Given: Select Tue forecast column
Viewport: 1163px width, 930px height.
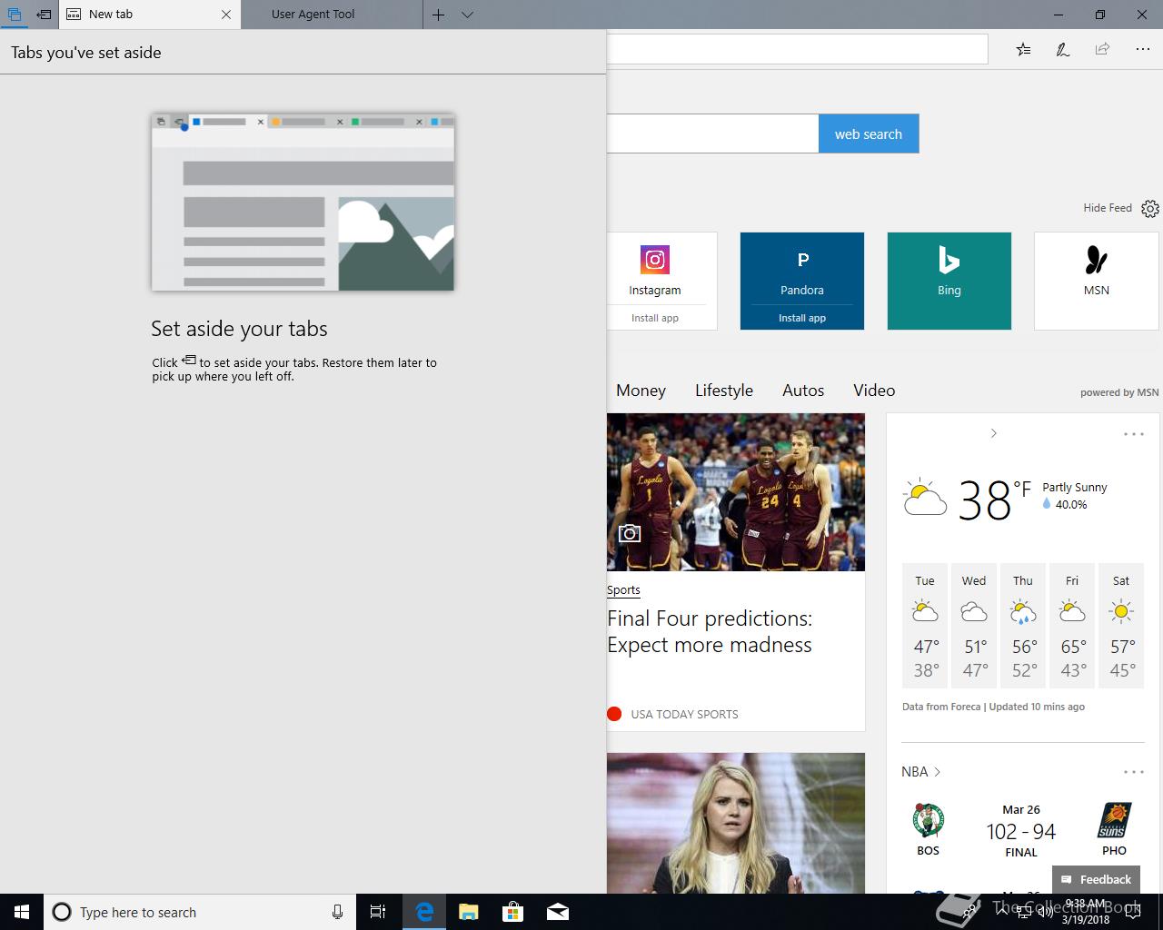Looking at the screenshot, I should click(x=925, y=627).
